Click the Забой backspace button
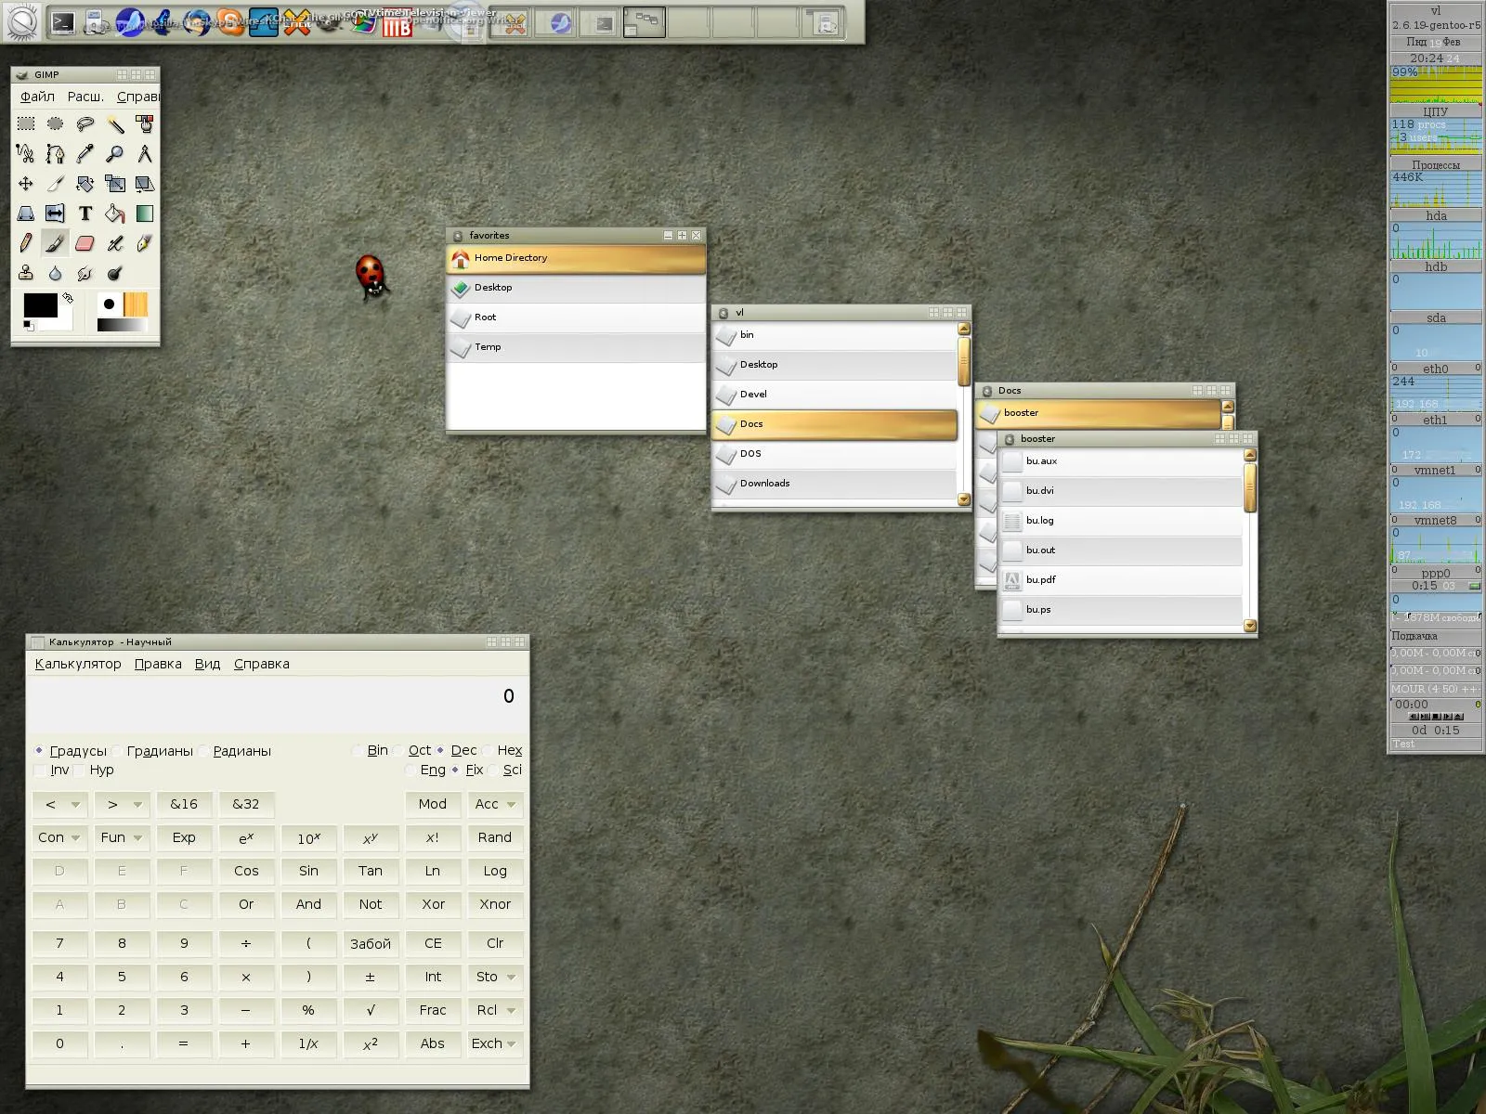 pos(371,943)
